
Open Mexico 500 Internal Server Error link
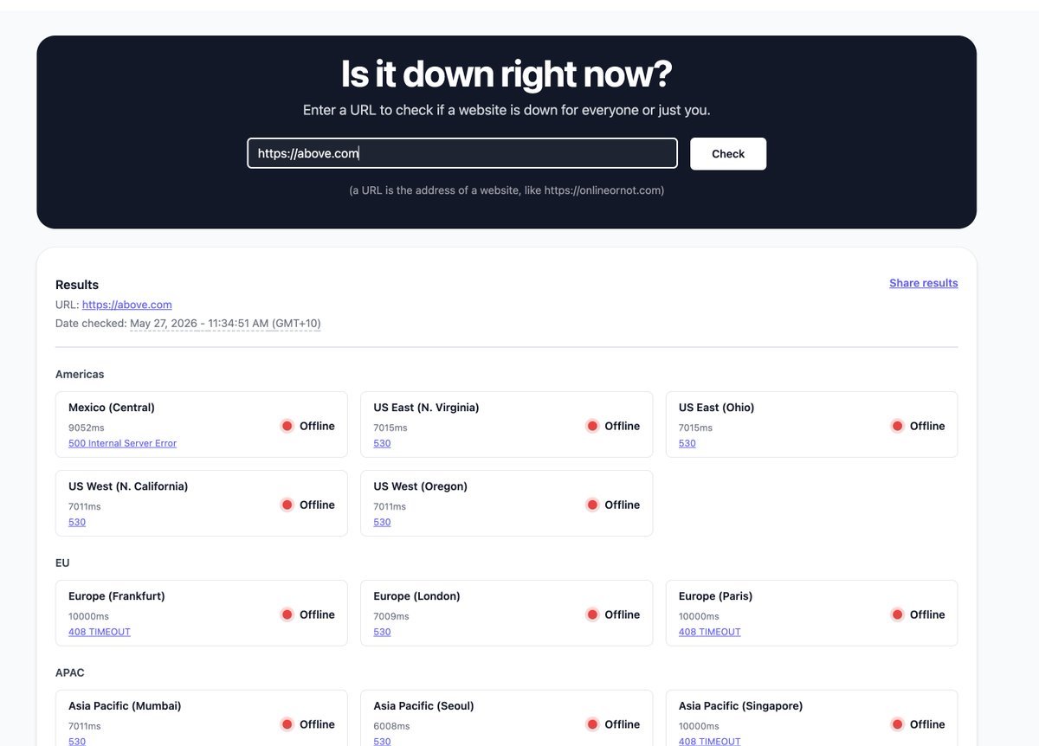(122, 443)
